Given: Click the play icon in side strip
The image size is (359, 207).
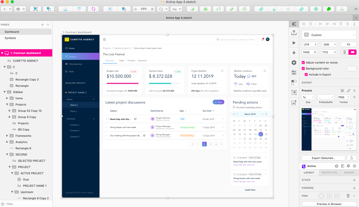Looking at the screenshot, I should click(x=294, y=43).
